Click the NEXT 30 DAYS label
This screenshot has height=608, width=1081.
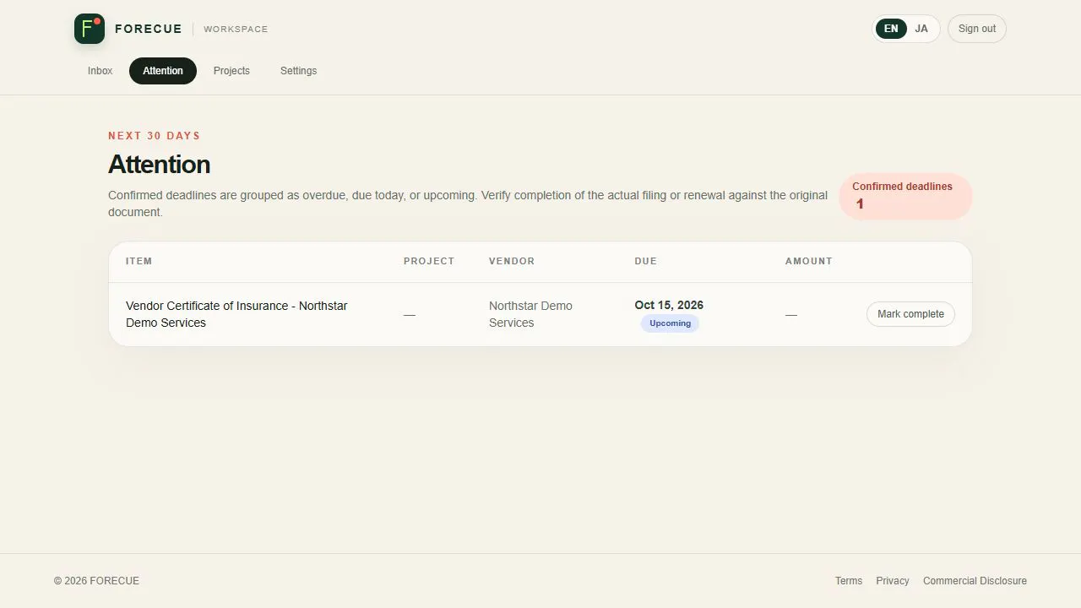click(155, 135)
